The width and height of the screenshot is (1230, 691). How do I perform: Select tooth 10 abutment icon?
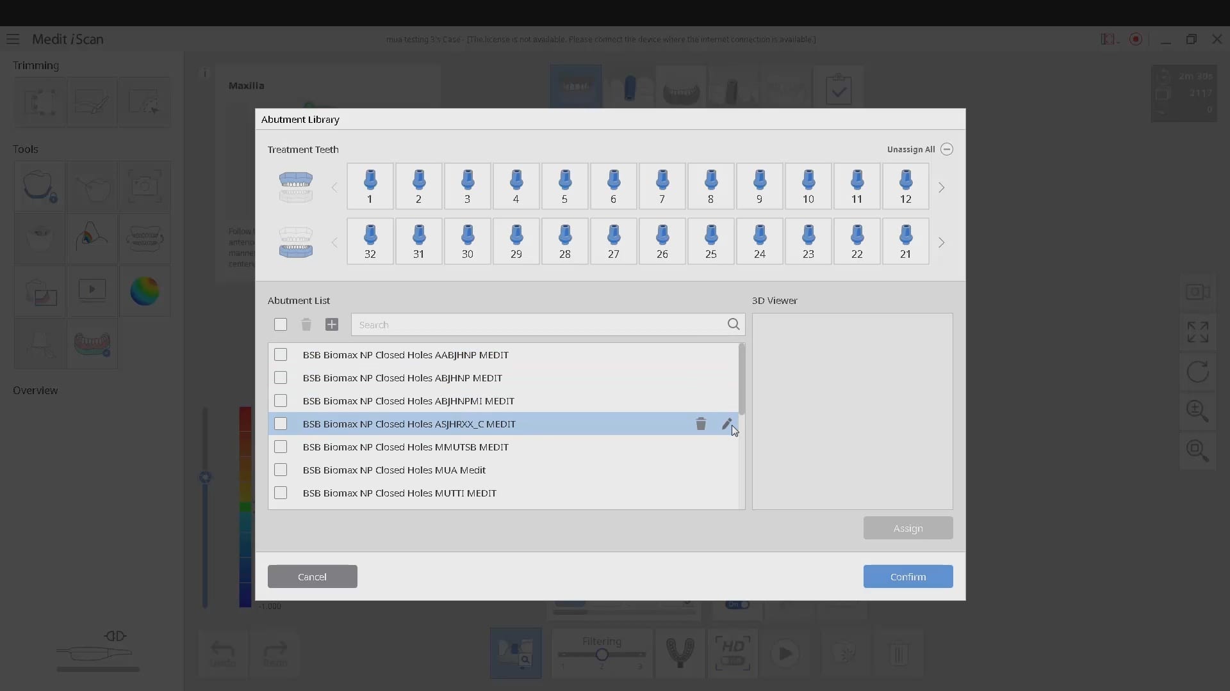pos(808,186)
